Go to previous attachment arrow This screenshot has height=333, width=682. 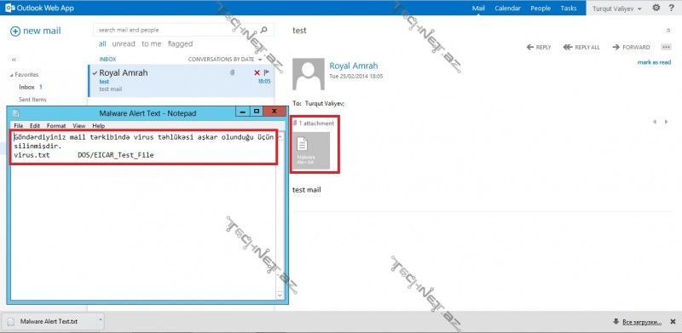pyautogui.click(x=655, y=122)
